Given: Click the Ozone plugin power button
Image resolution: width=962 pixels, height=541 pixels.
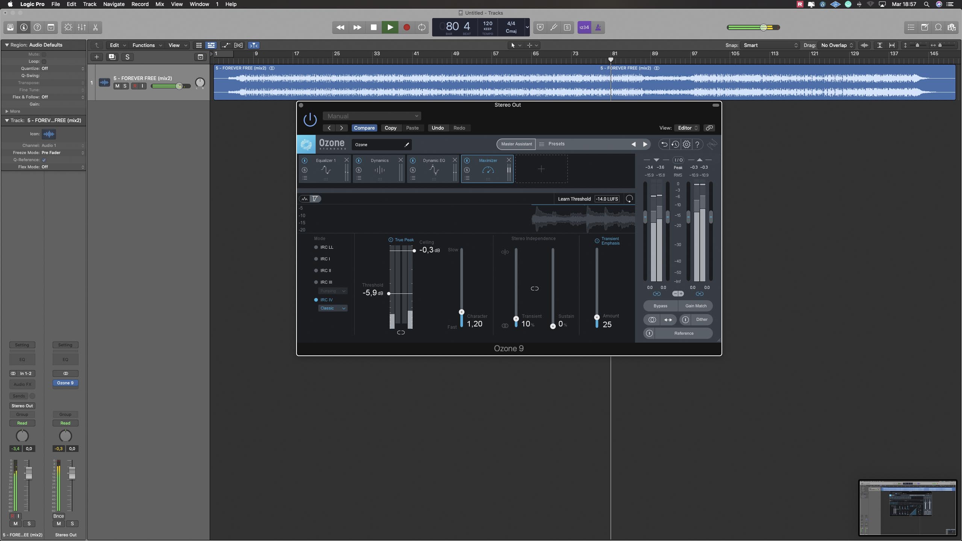Looking at the screenshot, I should 310,120.
